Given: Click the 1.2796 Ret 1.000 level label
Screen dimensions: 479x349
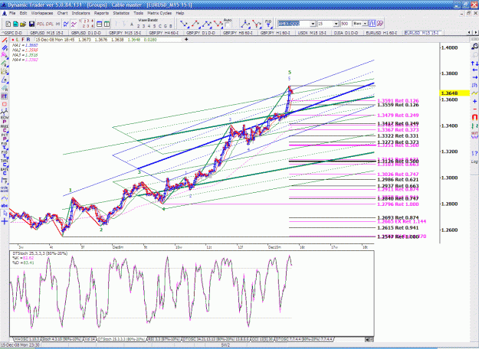Looking at the screenshot, I should (398, 204).
